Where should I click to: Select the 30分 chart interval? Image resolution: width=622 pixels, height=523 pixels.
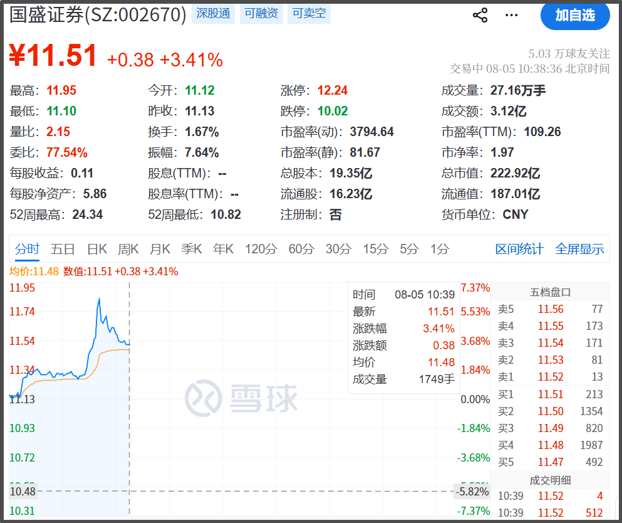click(339, 249)
